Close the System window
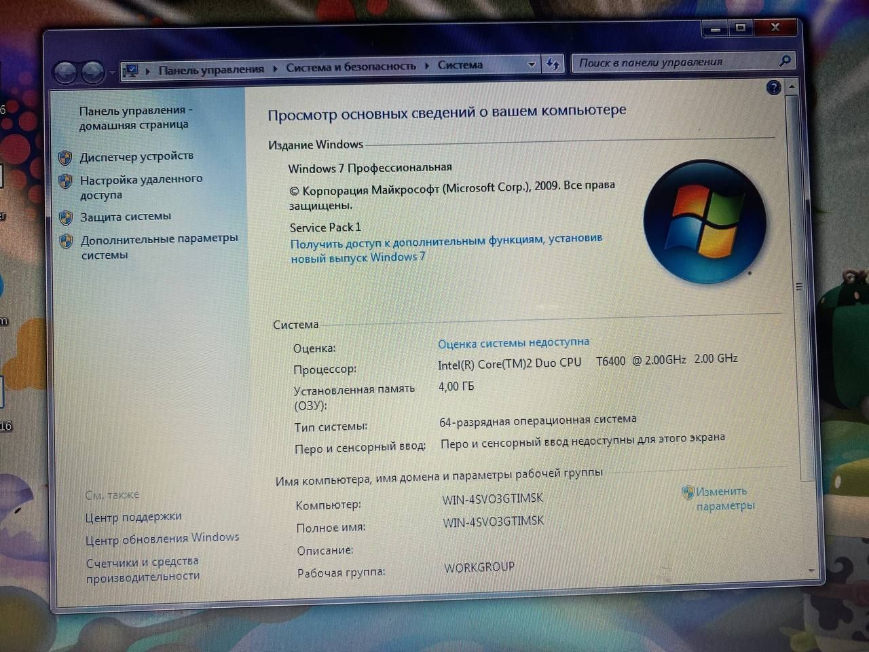 775,27
